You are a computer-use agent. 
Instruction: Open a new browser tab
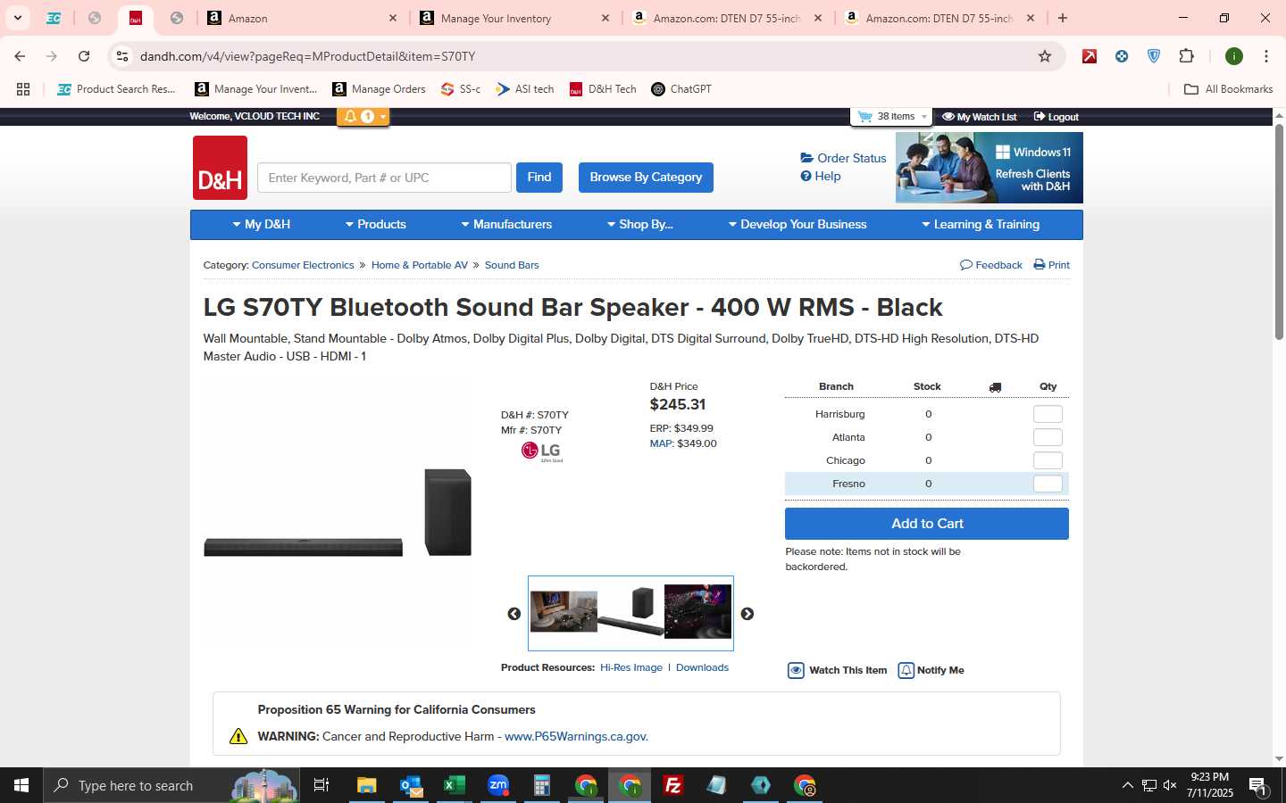tap(1063, 18)
